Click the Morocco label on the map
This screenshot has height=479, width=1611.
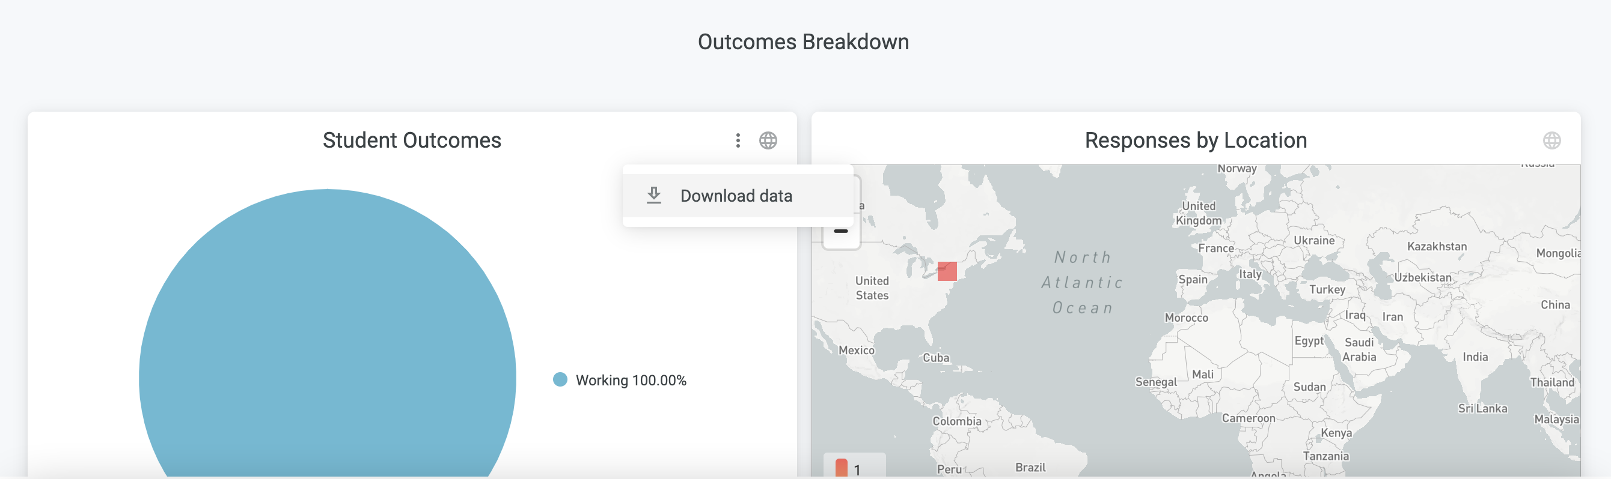[1186, 318]
